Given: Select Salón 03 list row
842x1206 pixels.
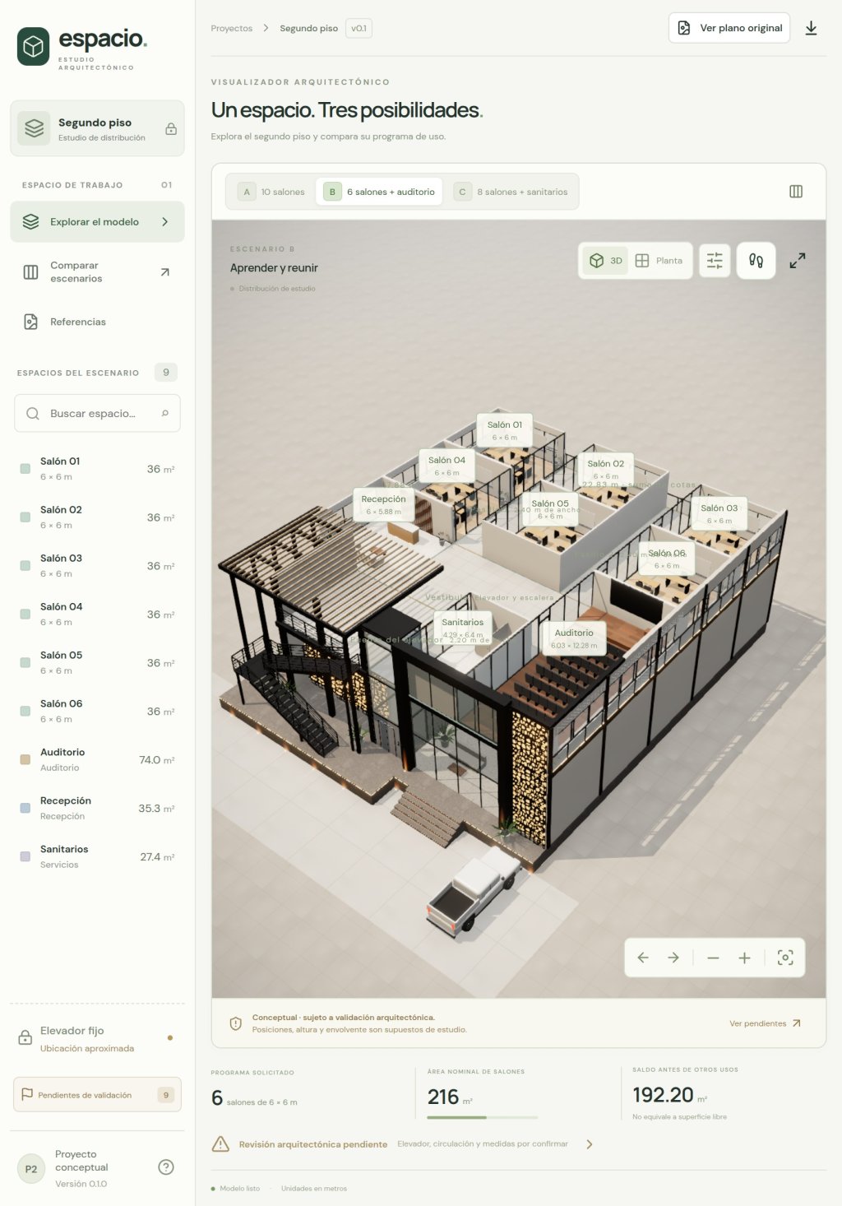Looking at the screenshot, I should 97,566.
